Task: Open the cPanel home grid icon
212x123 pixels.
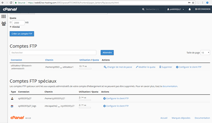Action: click(x=4, y=16)
